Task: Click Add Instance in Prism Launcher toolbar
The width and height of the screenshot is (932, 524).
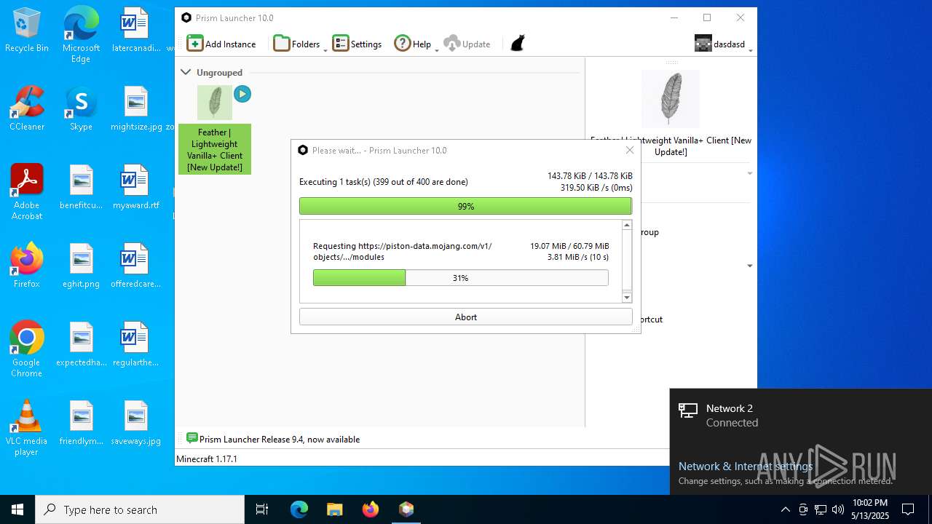Action: click(x=221, y=44)
